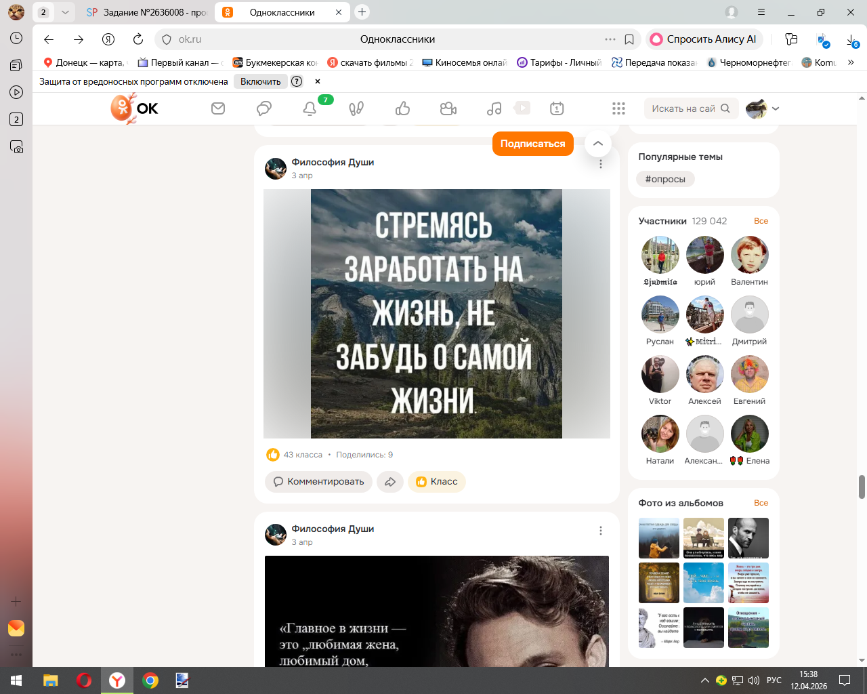Go to Odnoklassniki home via OK logo
The image size is (867, 694).
(134, 108)
